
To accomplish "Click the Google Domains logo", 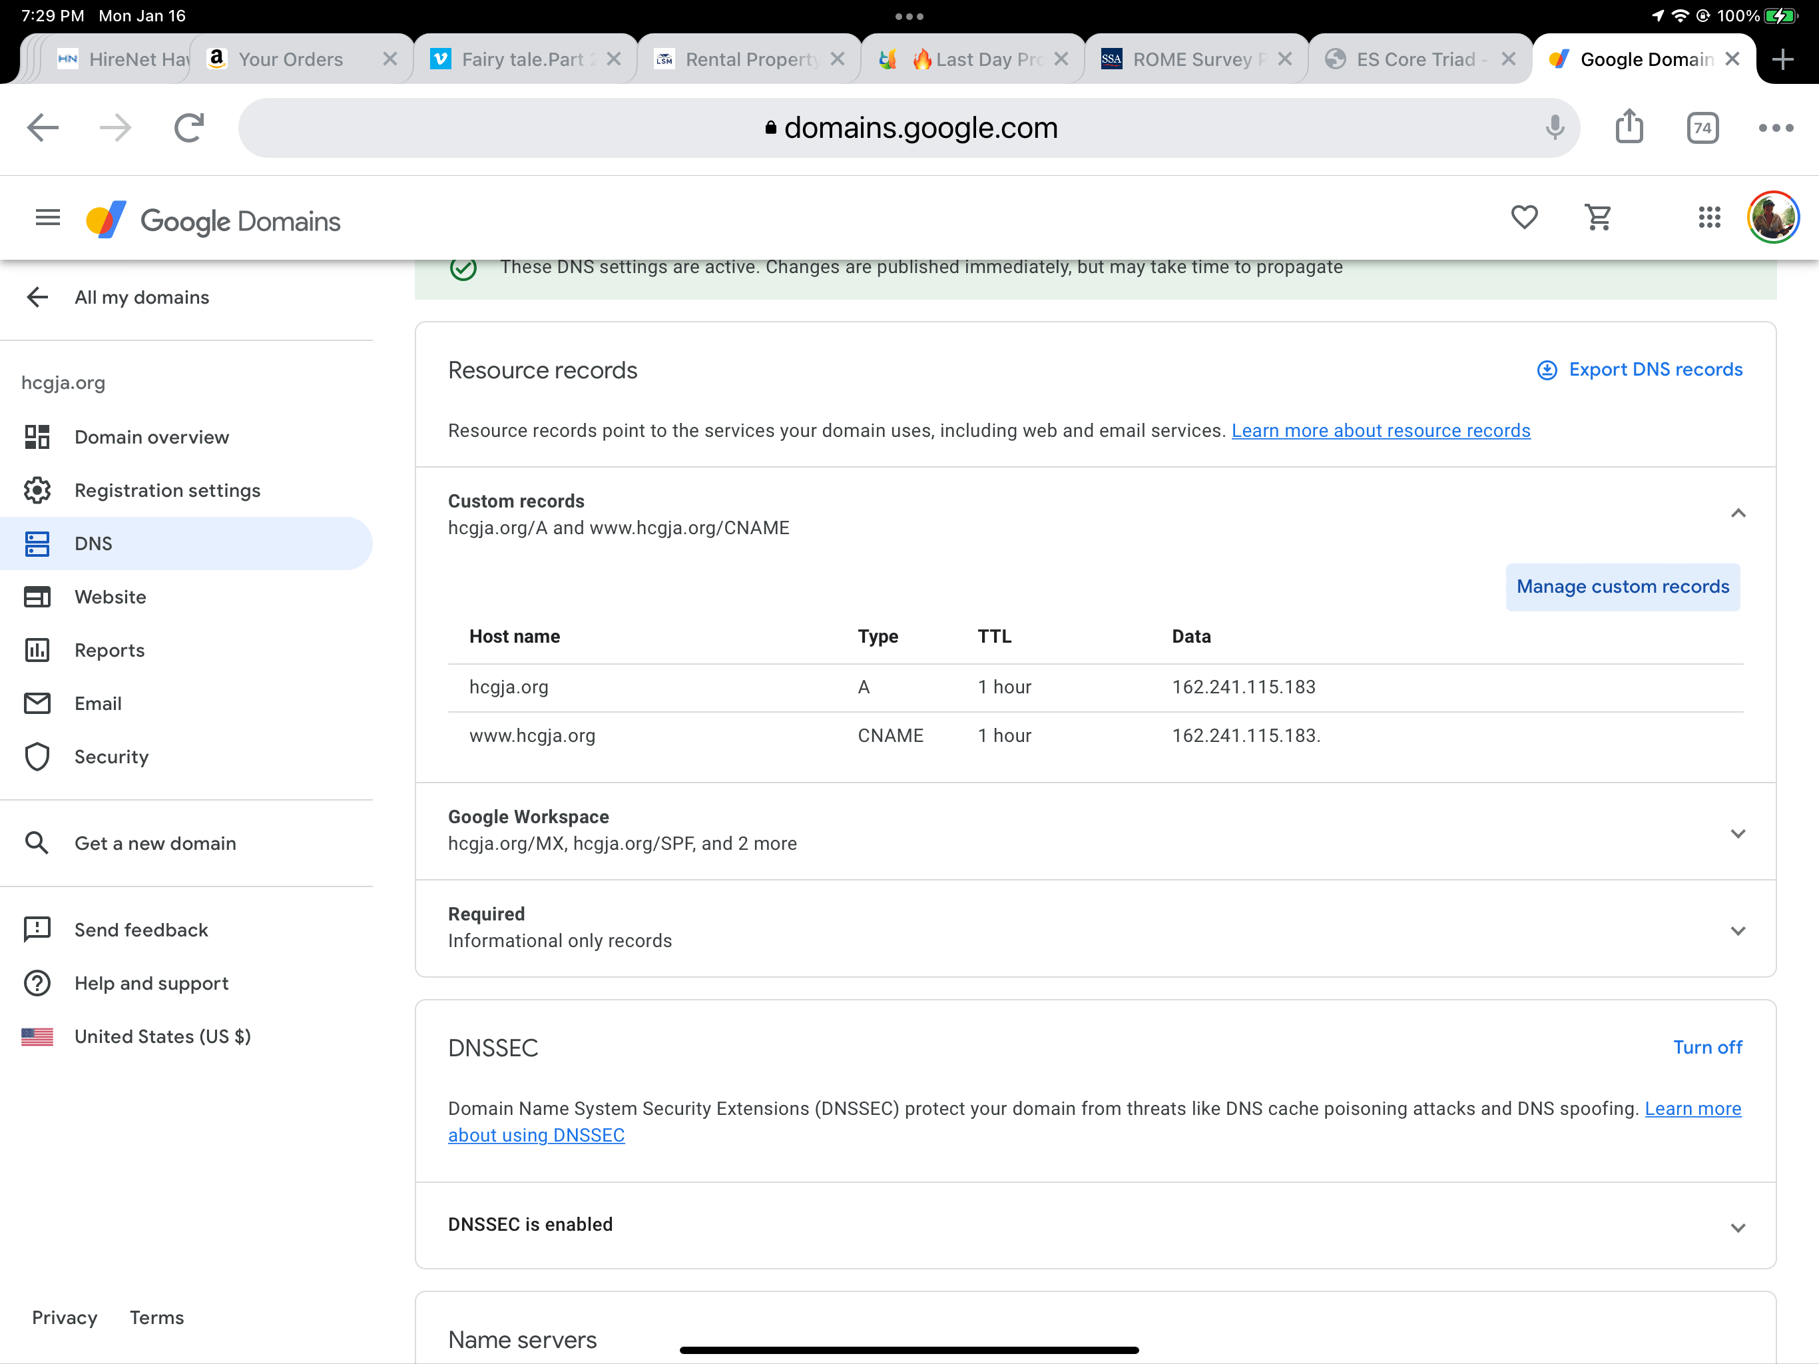I will coord(214,220).
